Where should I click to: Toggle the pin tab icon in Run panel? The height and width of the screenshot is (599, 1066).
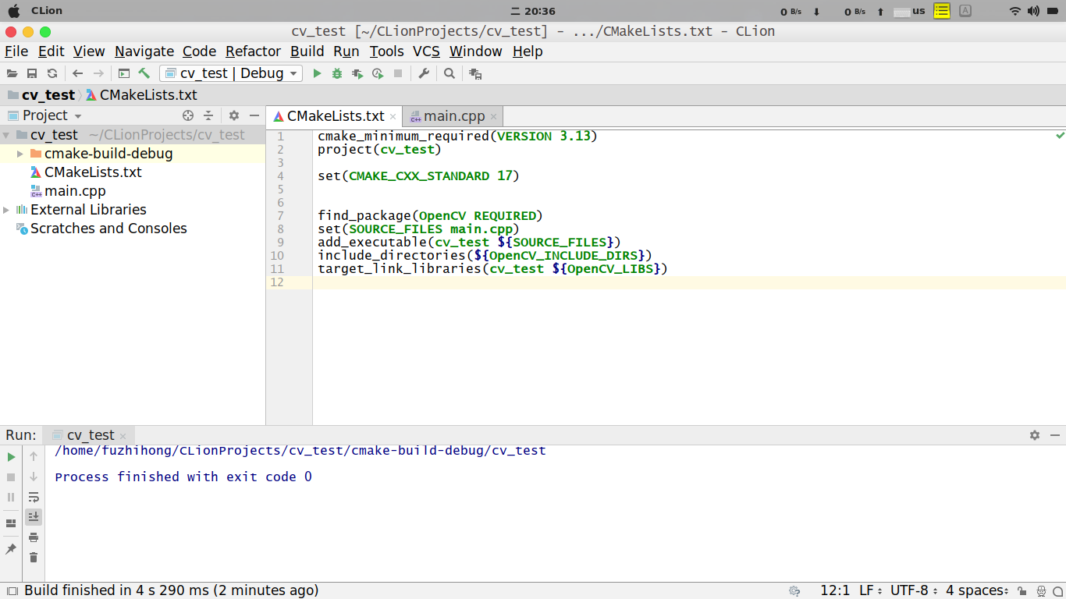(11, 549)
